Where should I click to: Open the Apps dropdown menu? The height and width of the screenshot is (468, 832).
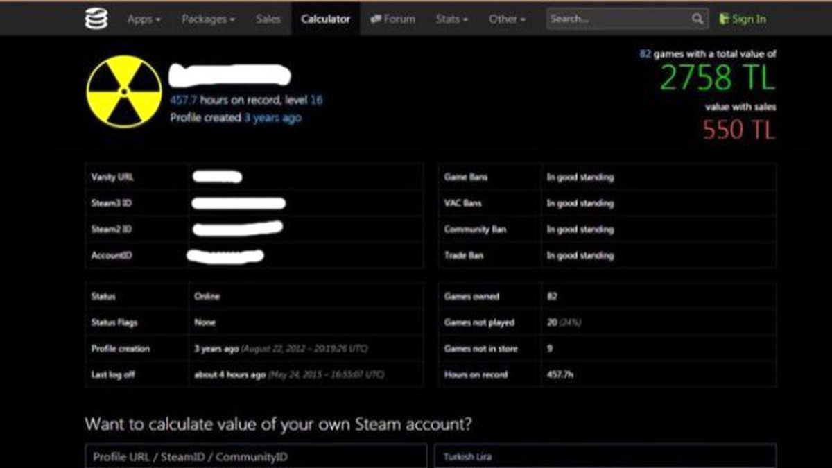tap(144, 19)
